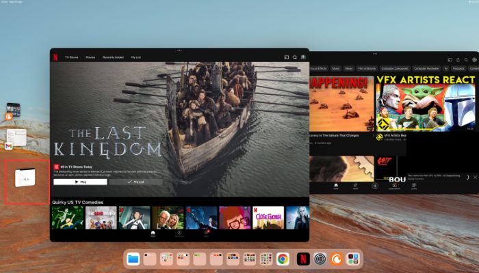The image size is (479, 273).
Task: Select the Podcasts chip in YouTube
Action: click(x=458, y=68)
